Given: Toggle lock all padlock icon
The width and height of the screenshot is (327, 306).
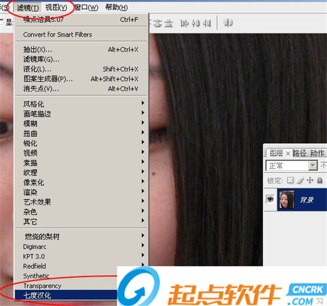Looking at the screenshot, I should tap(320, 180).
